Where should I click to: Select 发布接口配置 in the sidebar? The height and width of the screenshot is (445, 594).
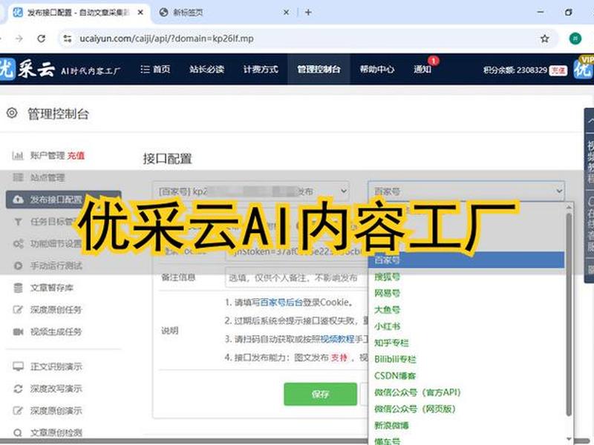[63, 200]
